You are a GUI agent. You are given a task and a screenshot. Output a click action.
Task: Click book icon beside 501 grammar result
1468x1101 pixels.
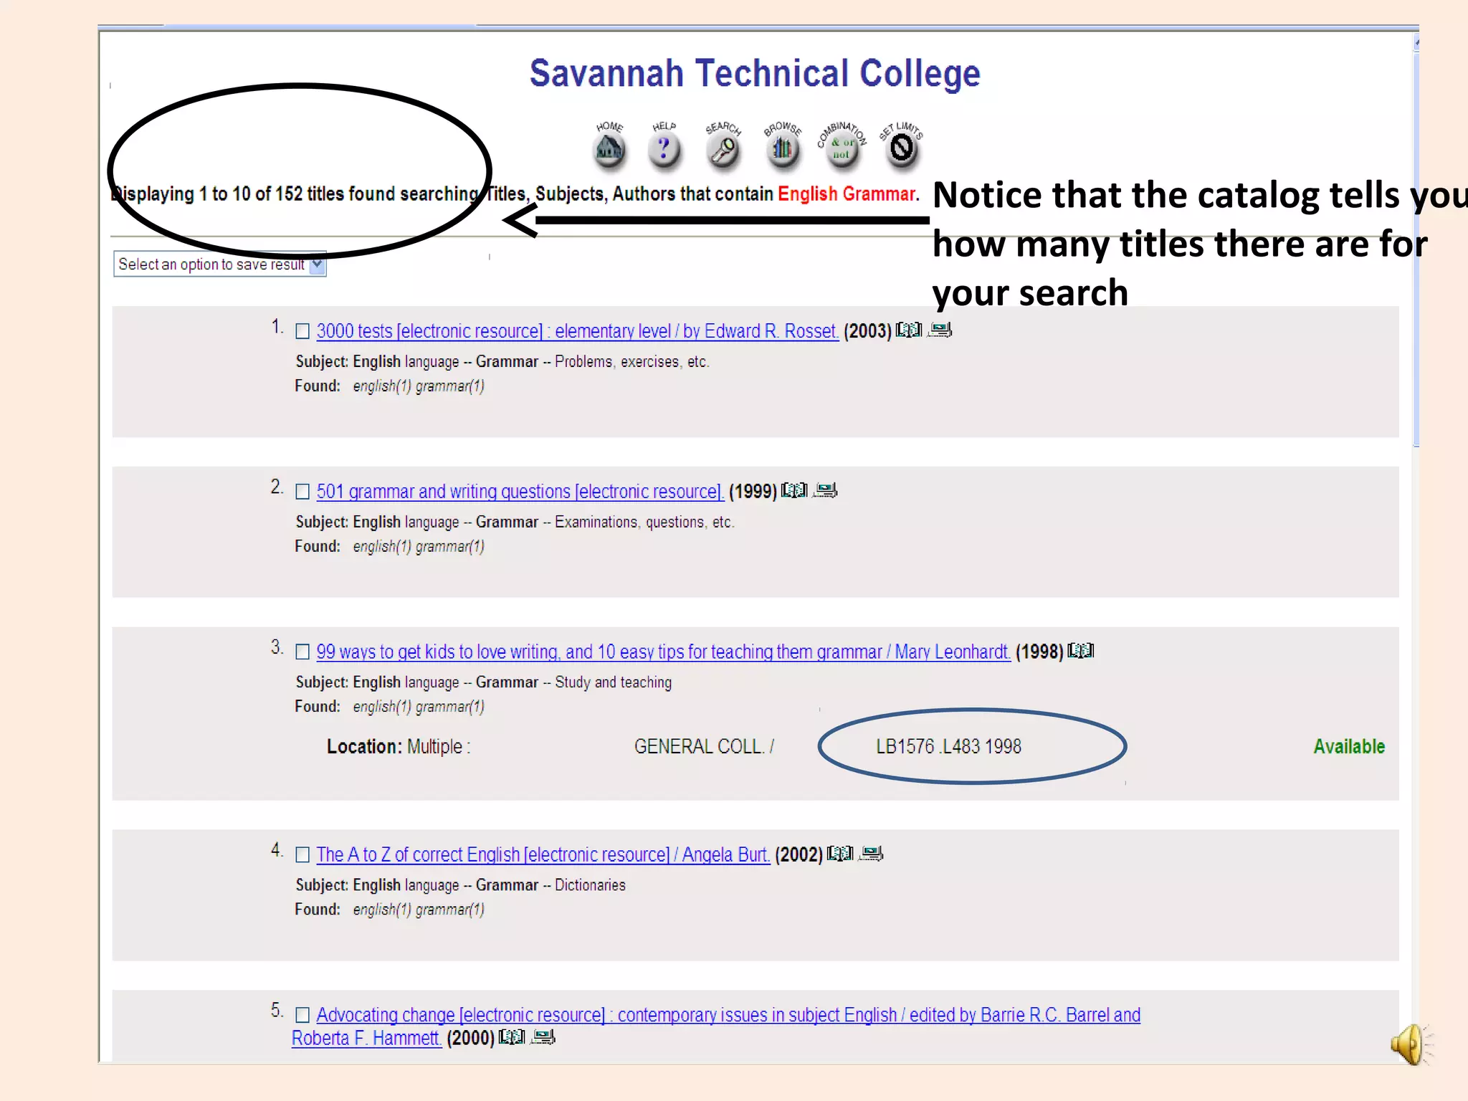794,490
